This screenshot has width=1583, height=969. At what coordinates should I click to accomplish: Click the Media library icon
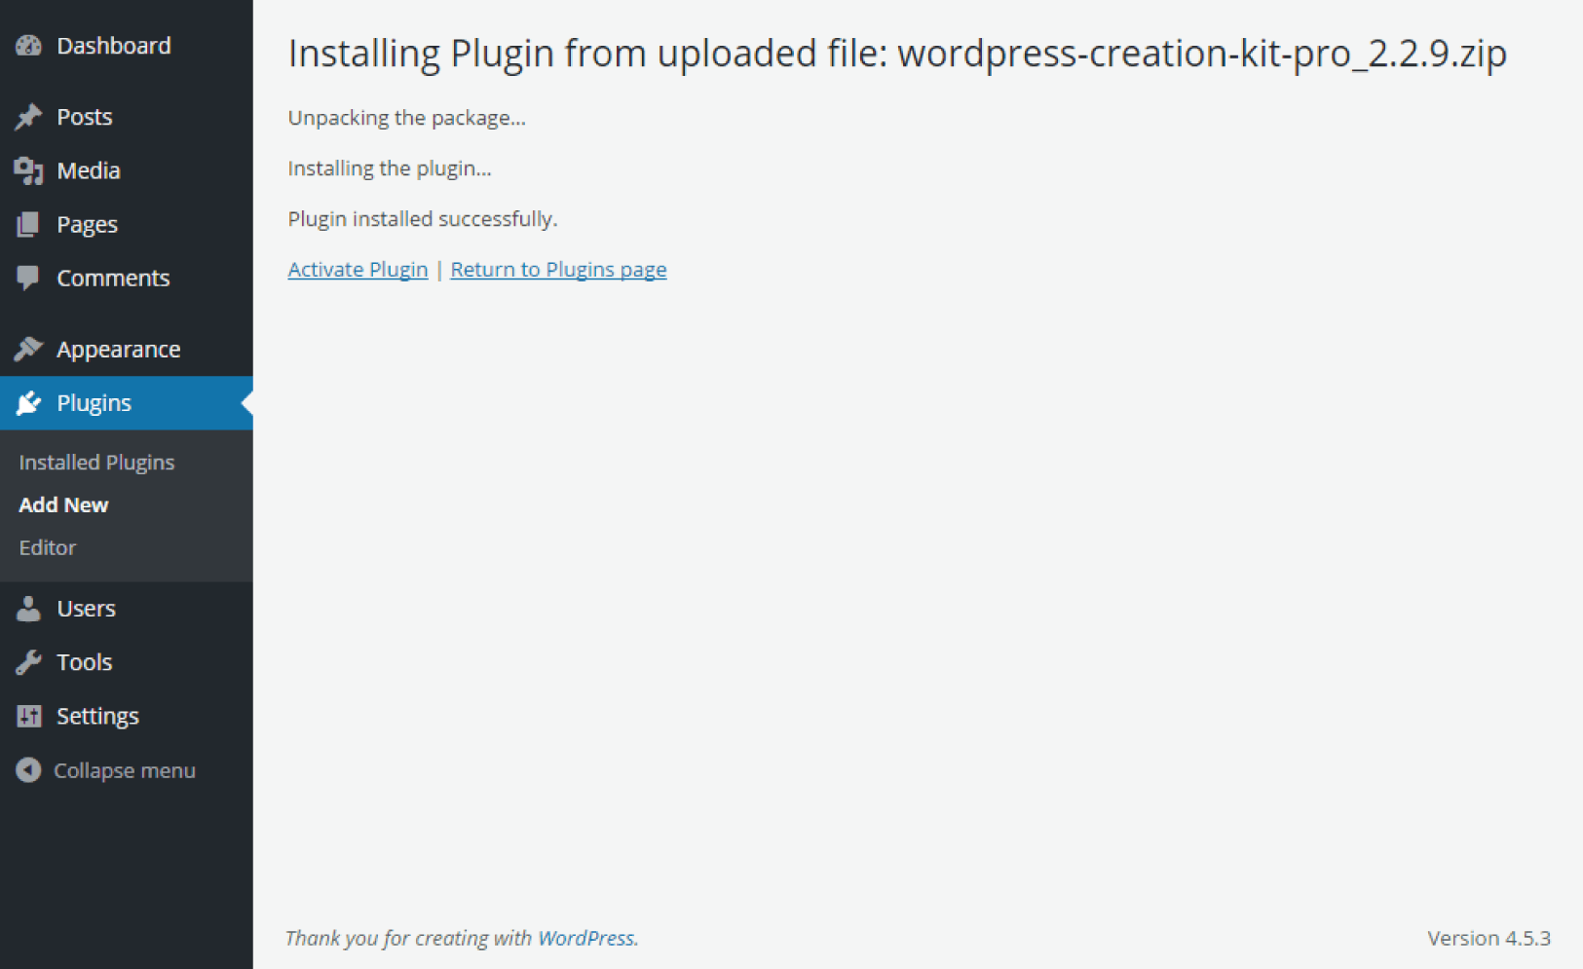(x=28, y=170)
